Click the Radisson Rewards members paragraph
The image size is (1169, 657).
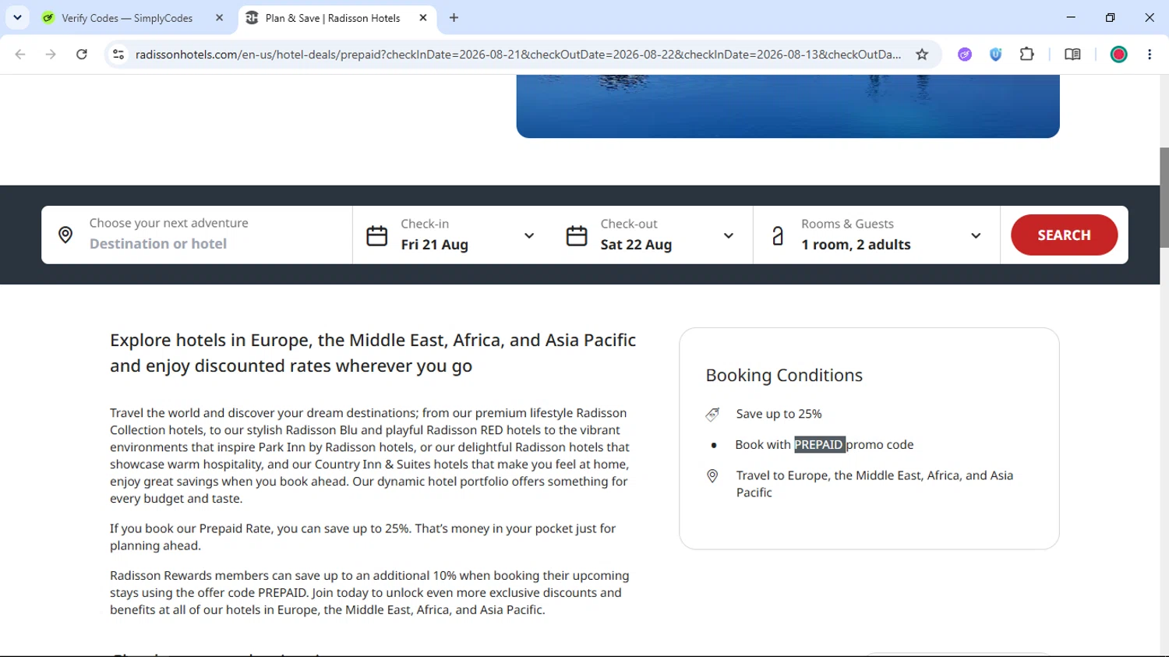point(369,592)
